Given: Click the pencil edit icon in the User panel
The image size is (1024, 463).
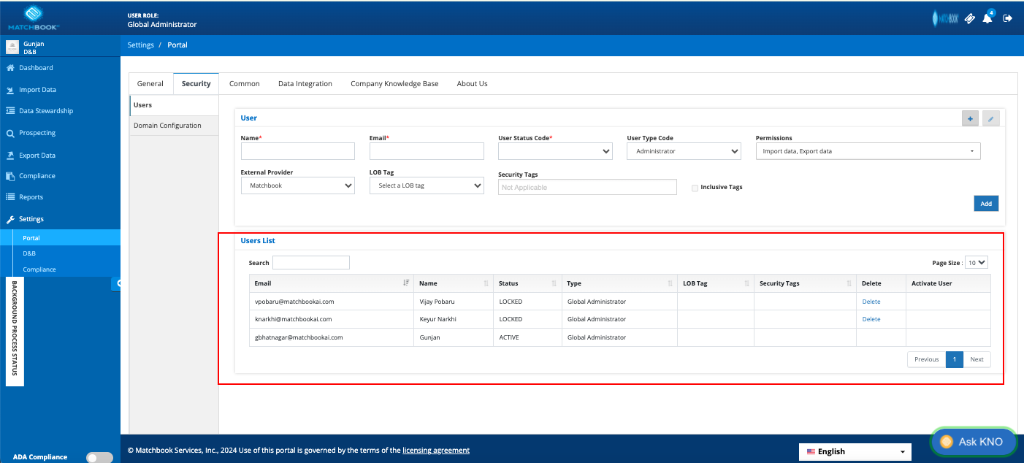Looking at the screenshot, I should pyautogui.click(x=991, y=118).
